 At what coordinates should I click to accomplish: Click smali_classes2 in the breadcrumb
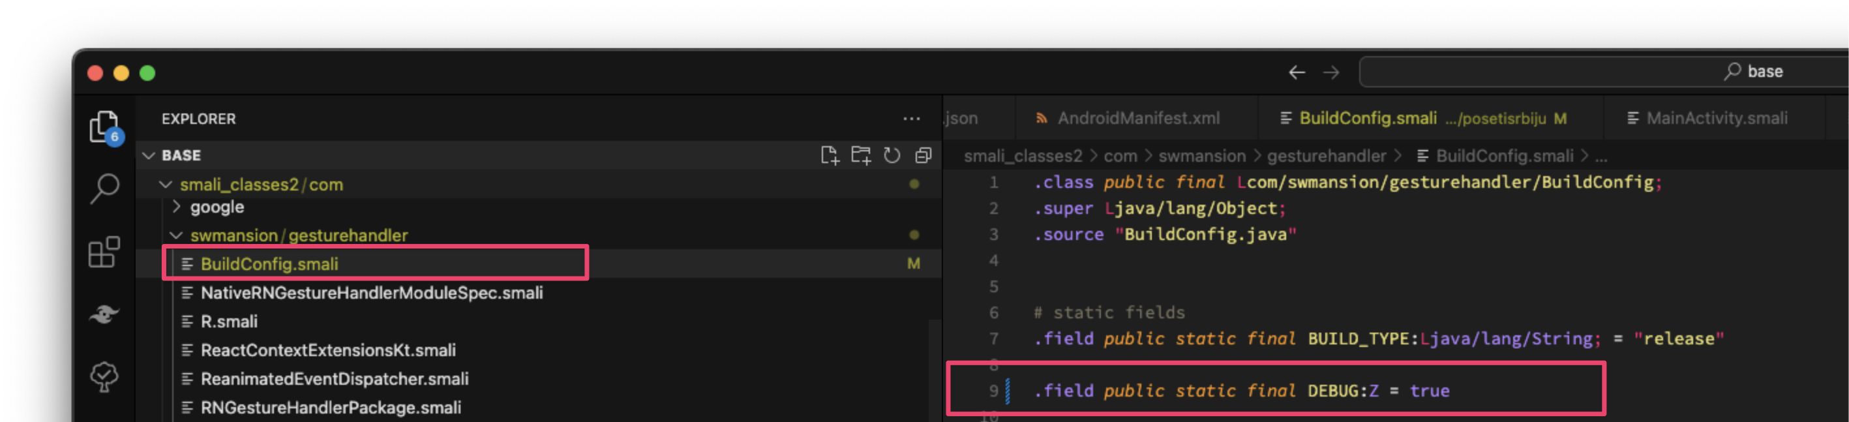click(x=1023, y=156)
